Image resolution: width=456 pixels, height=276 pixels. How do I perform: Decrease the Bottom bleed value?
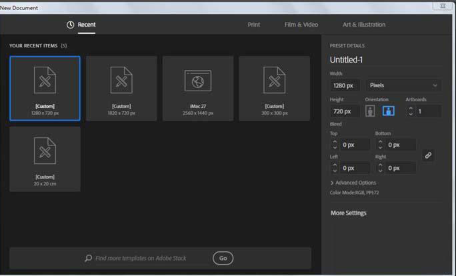(x=380, y=147)
